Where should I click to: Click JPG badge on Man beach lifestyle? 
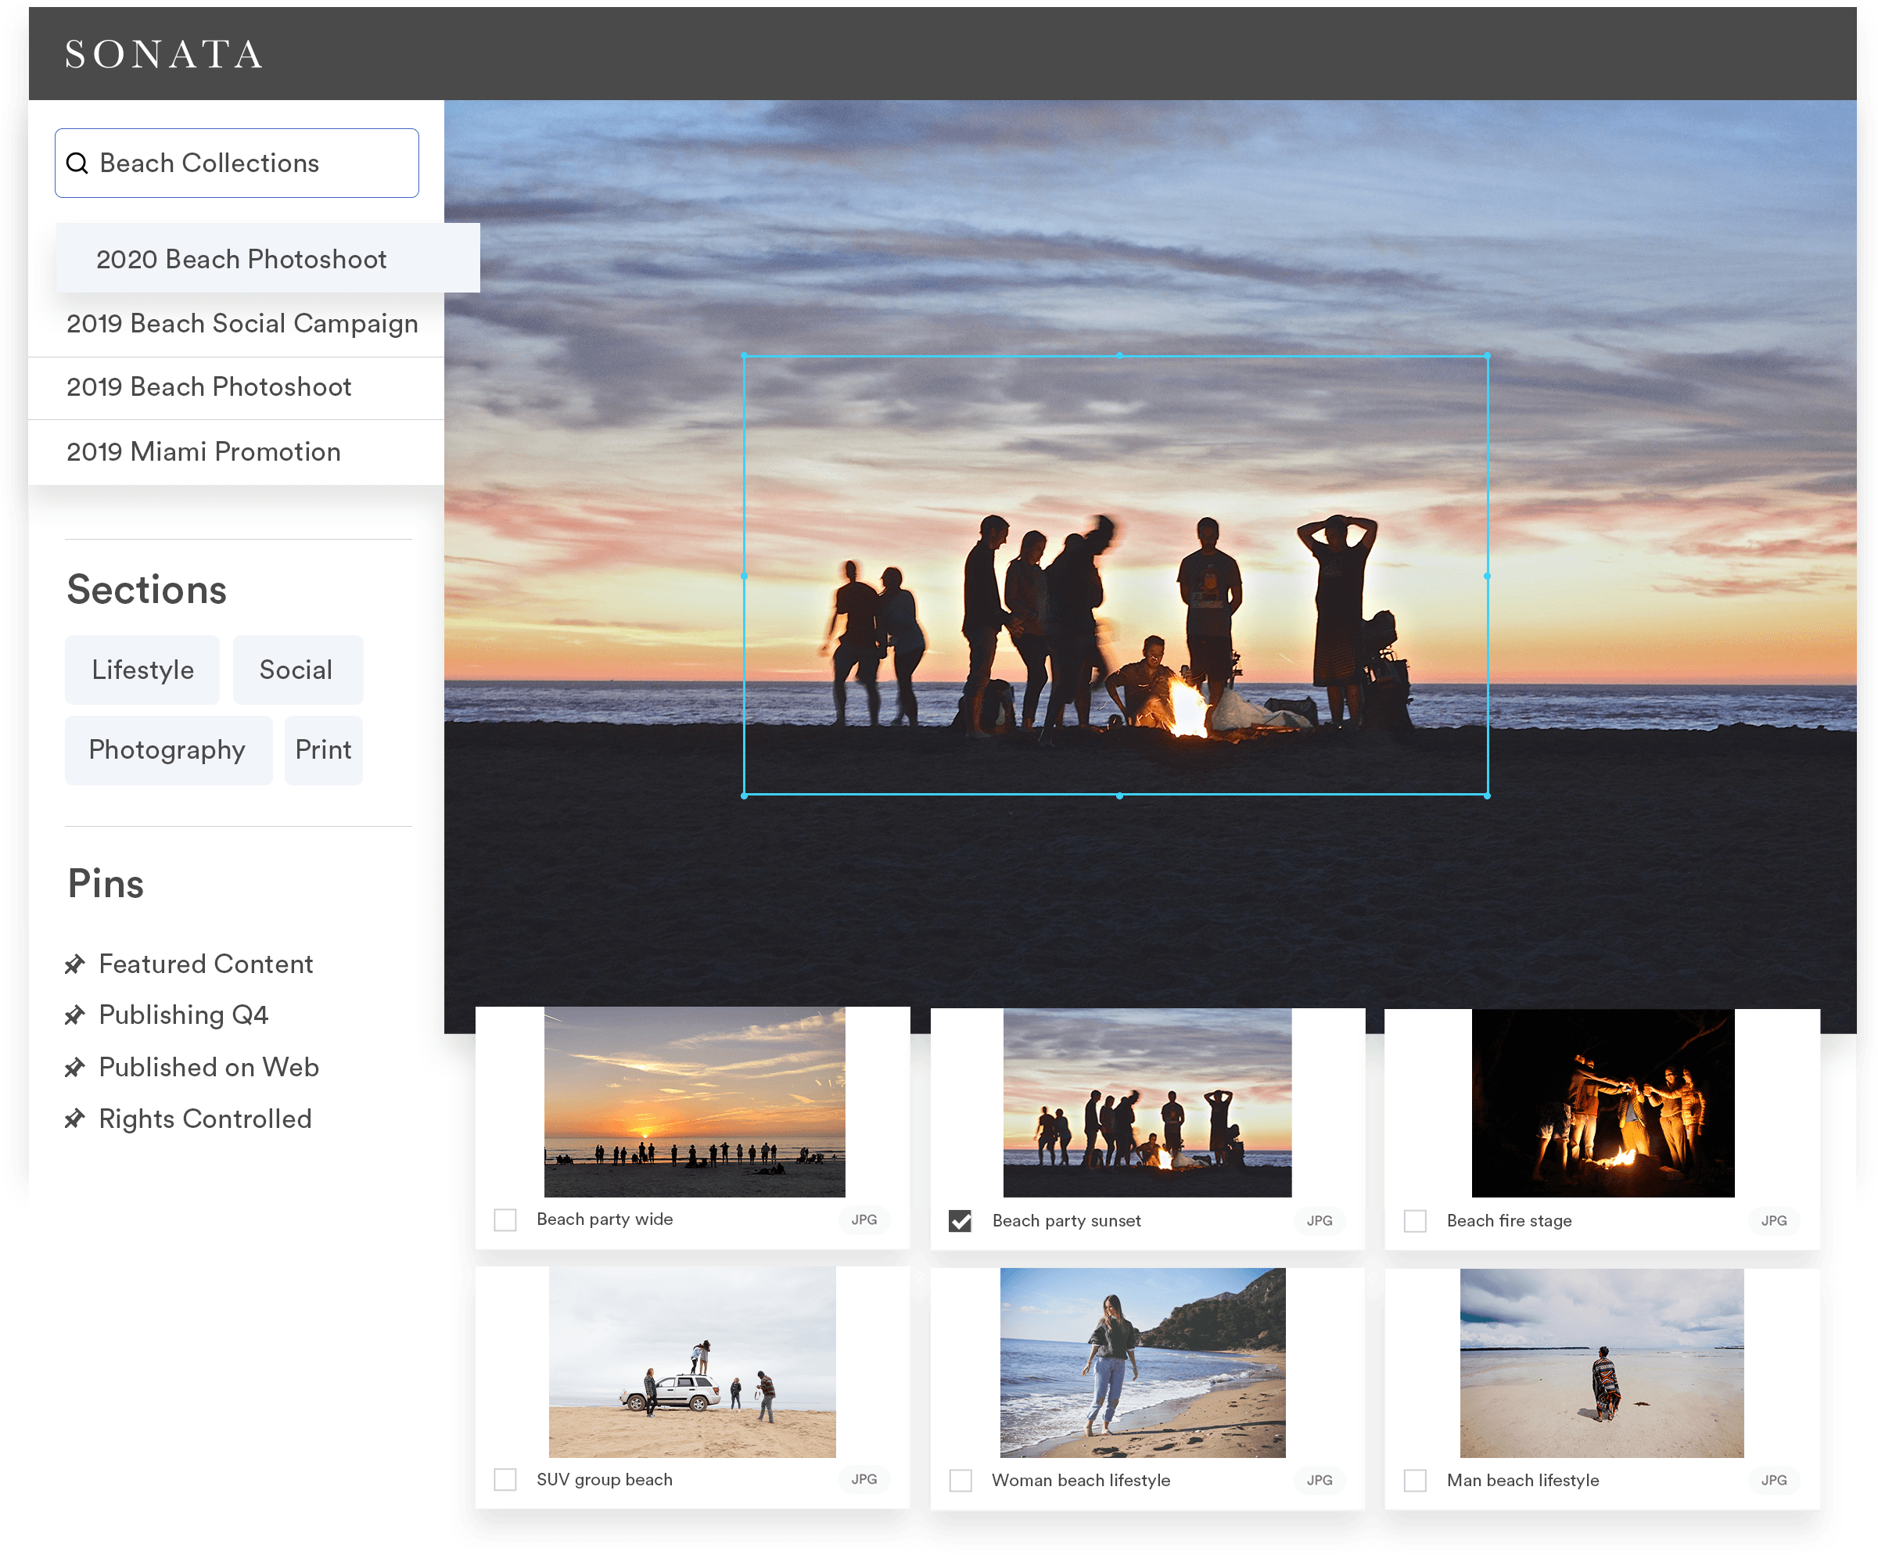[1772, 1480]
